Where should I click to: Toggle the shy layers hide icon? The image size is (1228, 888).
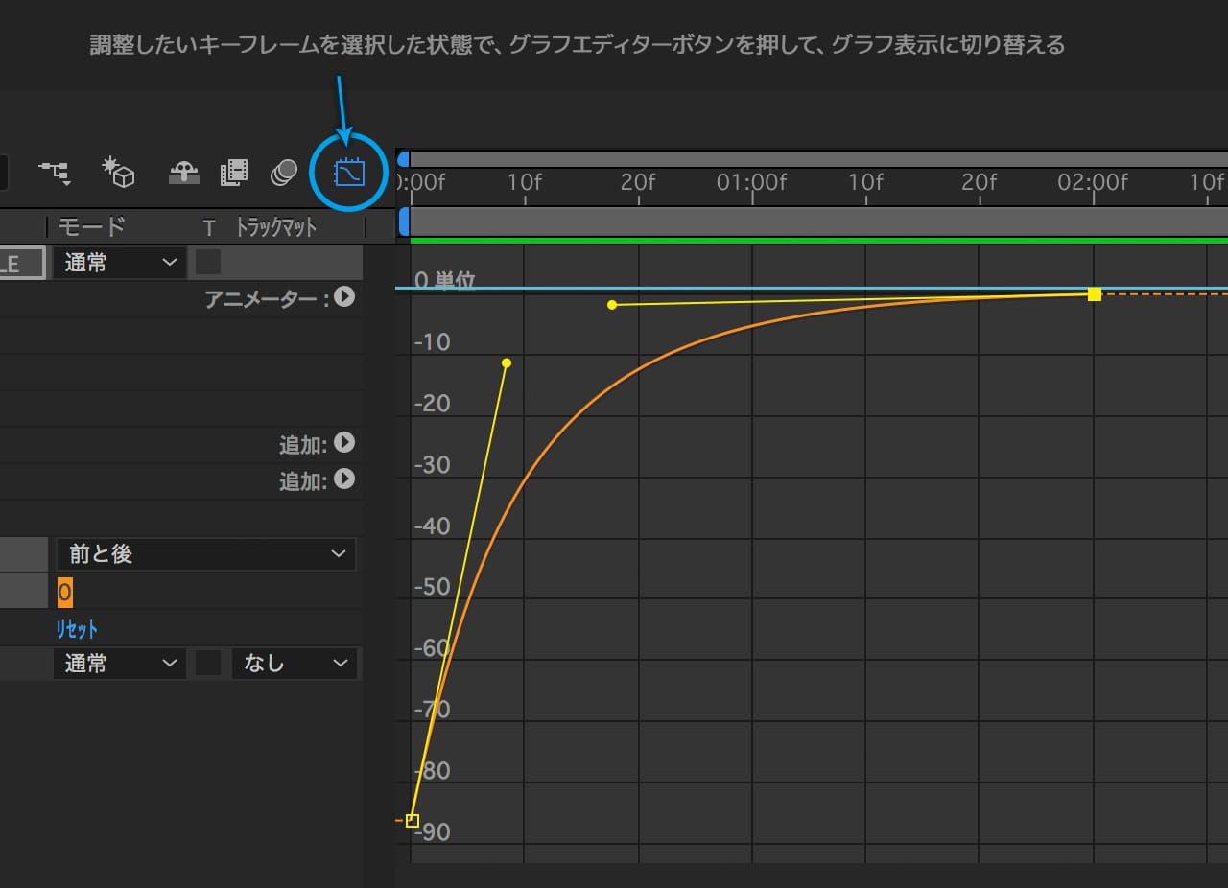pyautogui.click(x=183, y=173)
